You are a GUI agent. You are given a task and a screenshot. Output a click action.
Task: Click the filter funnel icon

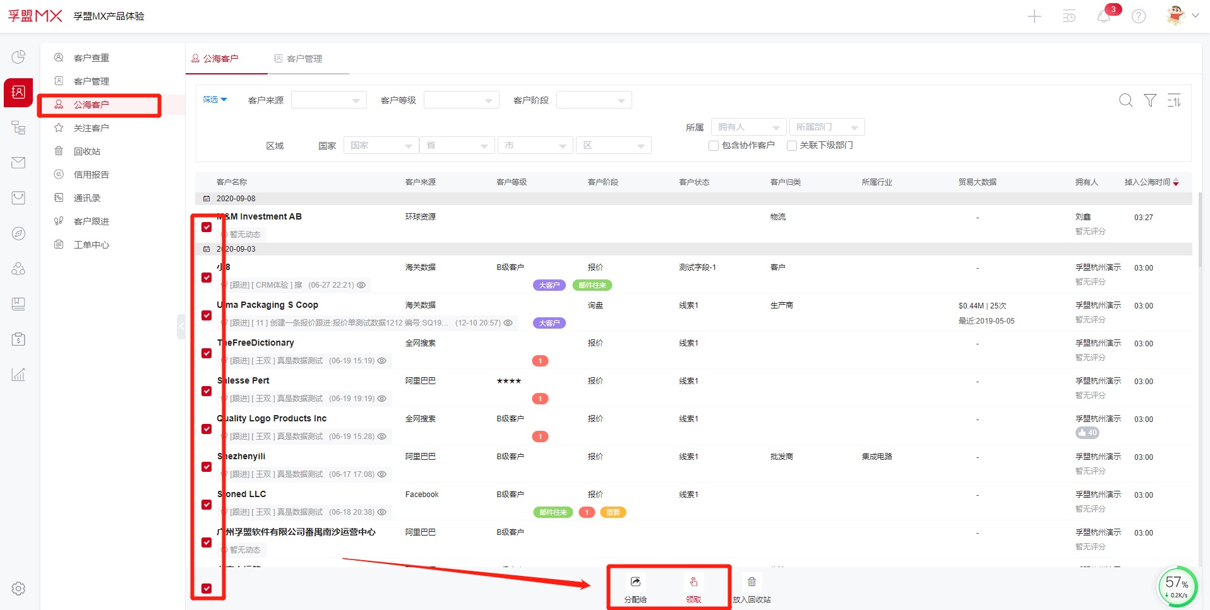[x=1150, y=100]
